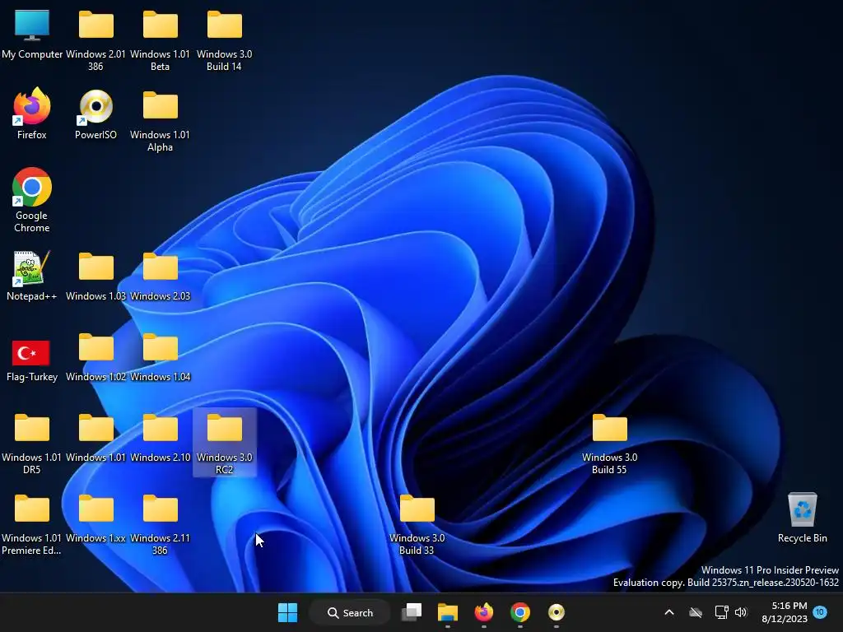Image resolution: width=843 pixels, height=632 pixels.
Task: Open the notification badge showing 10
Action: click(x=820, y=611)
